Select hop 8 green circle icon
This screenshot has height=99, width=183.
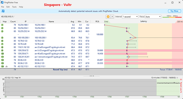coord(2,47)
